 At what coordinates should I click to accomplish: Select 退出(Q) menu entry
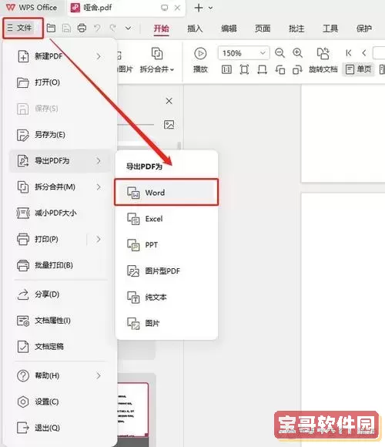coord(60,428)
